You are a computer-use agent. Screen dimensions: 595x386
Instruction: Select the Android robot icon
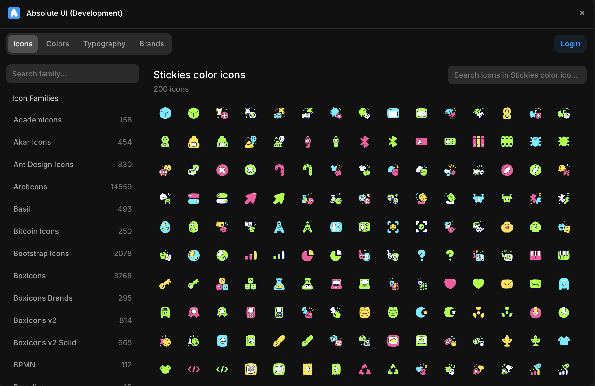[x=336, y=113]
